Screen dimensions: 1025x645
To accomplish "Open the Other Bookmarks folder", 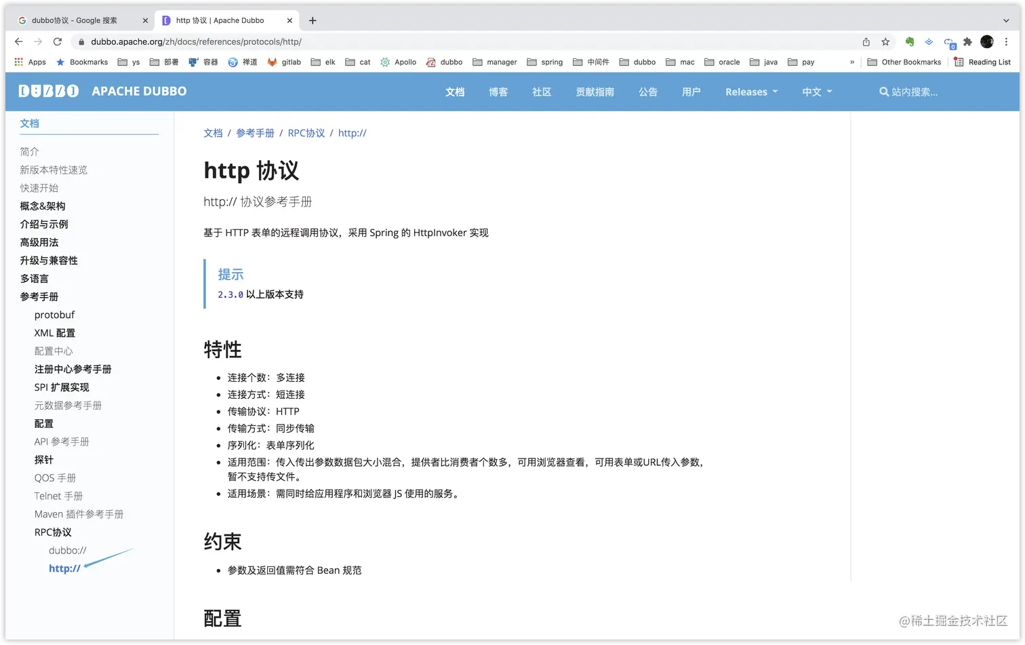I will pos(904,62).
